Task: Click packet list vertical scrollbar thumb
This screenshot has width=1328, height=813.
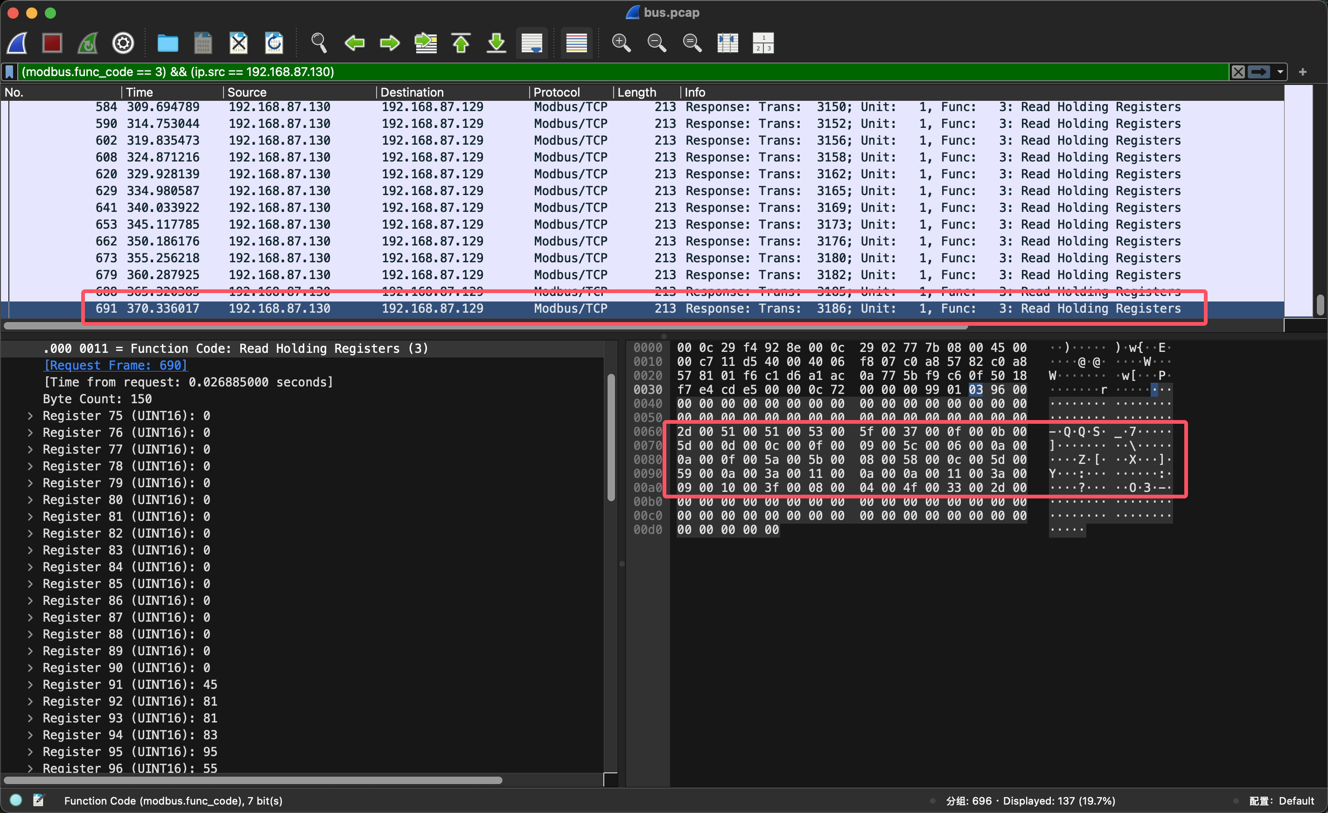Action: pos(1320,305)
